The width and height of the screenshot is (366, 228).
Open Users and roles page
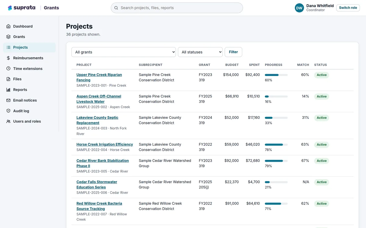pyautogui.click(x=29, y=121)
